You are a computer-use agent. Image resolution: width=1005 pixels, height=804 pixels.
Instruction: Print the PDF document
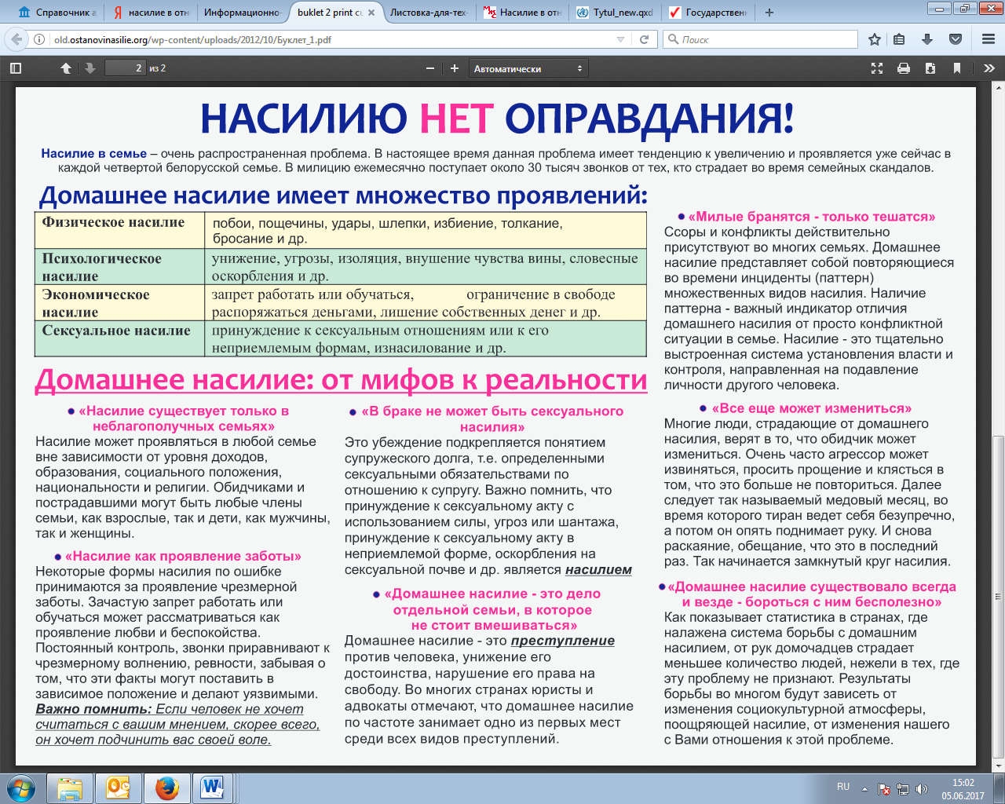(x=904, y=68)
